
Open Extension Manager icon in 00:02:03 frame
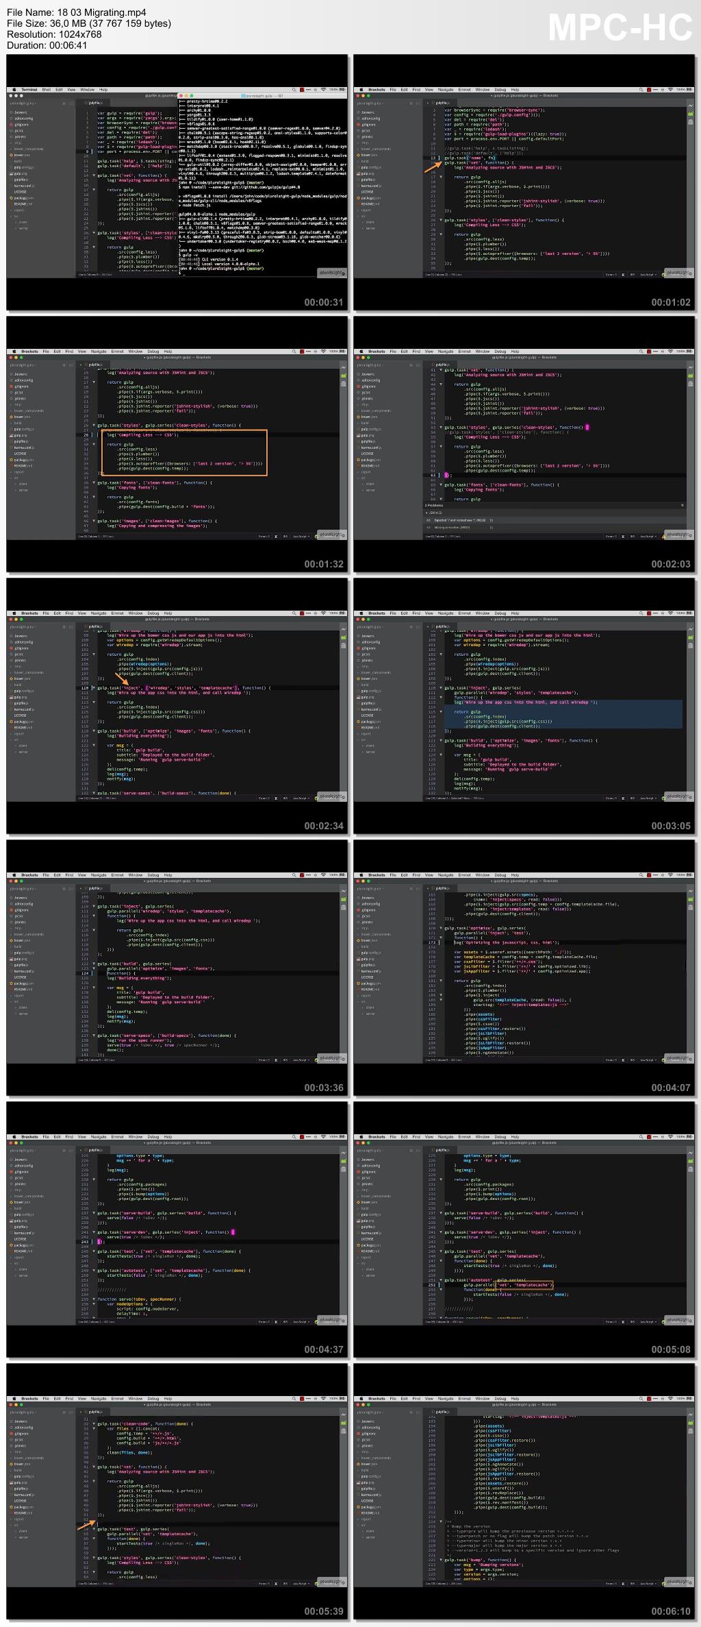point(691,376)
